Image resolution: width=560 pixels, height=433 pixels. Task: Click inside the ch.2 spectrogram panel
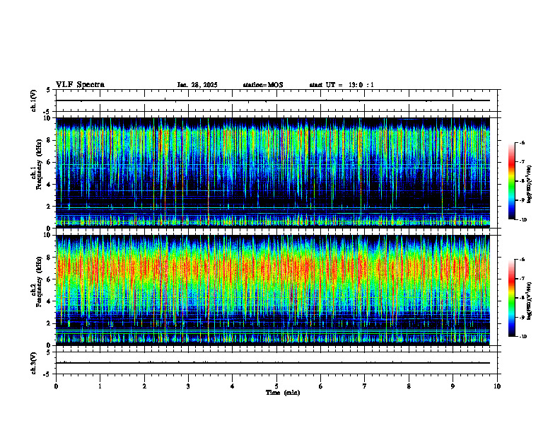[273, 290]
